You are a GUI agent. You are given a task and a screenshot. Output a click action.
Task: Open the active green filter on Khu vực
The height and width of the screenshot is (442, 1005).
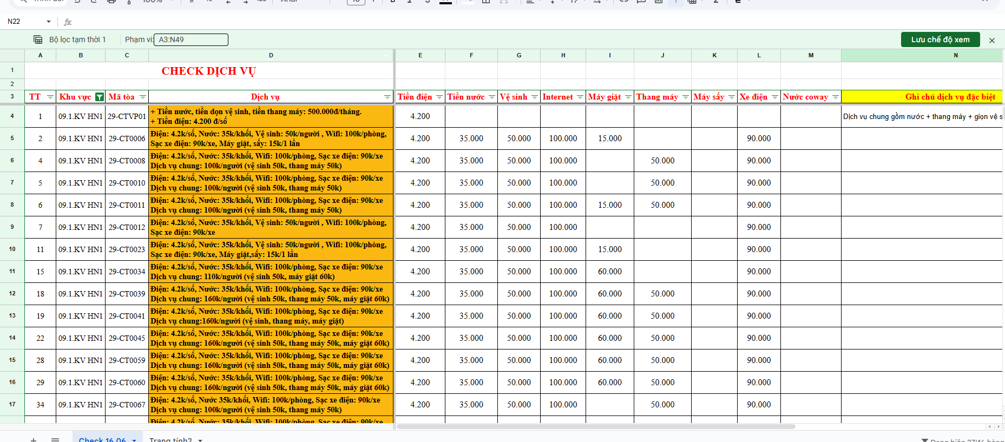click(100, 97)
